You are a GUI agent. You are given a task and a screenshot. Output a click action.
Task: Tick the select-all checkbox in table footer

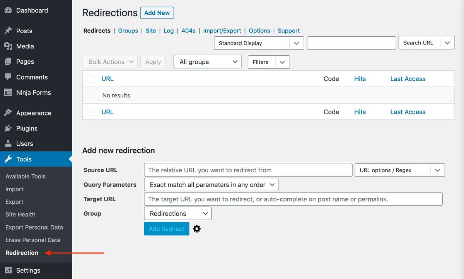pyautogui.click(x=91, y=112)
